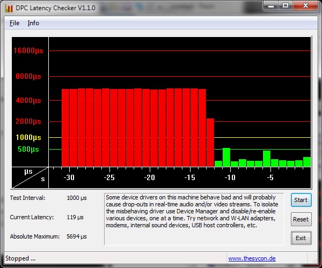
Task: Click the green 500µs threshold label
Action: [28, 149]
